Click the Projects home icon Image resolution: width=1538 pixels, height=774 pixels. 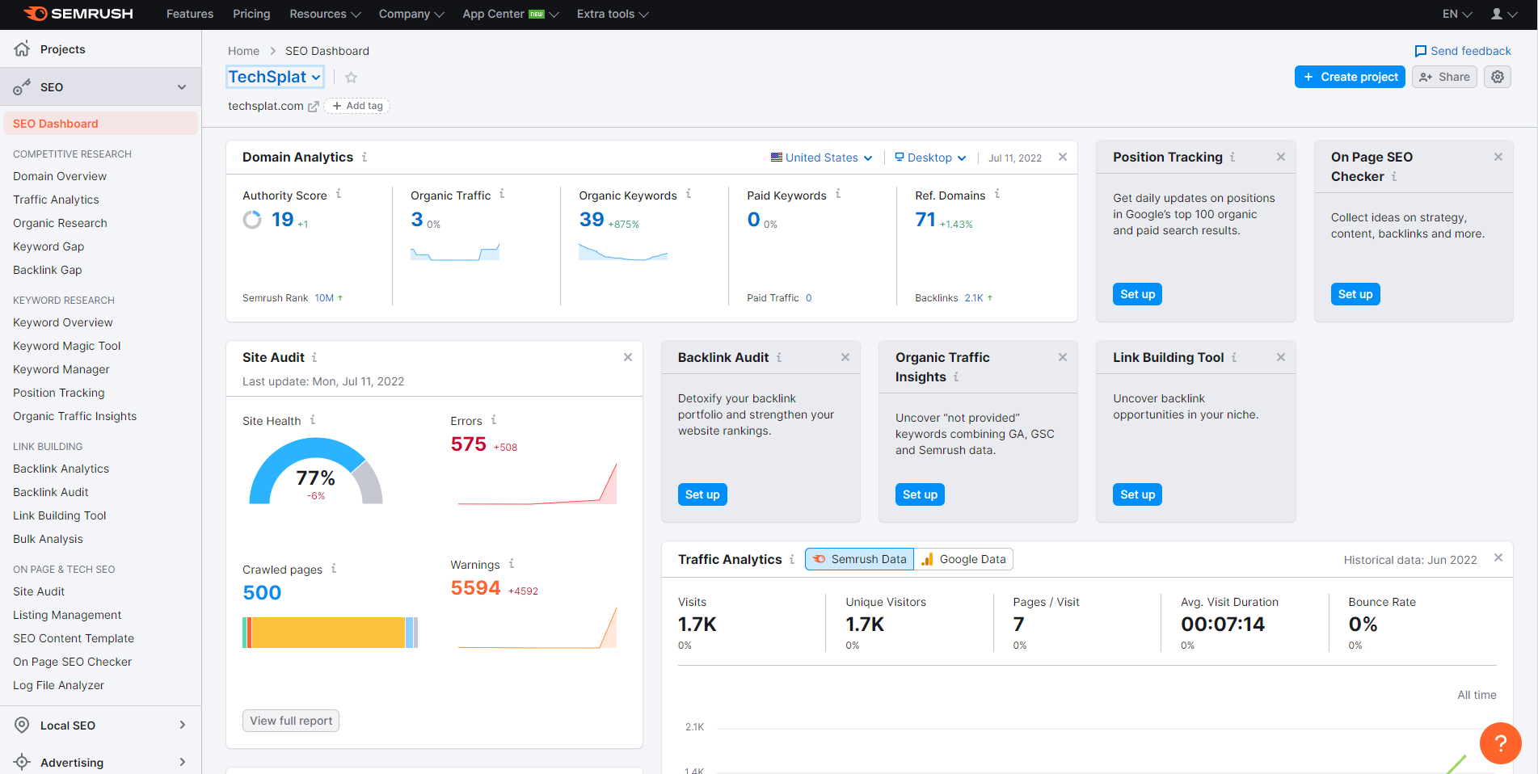click(22, 48)
